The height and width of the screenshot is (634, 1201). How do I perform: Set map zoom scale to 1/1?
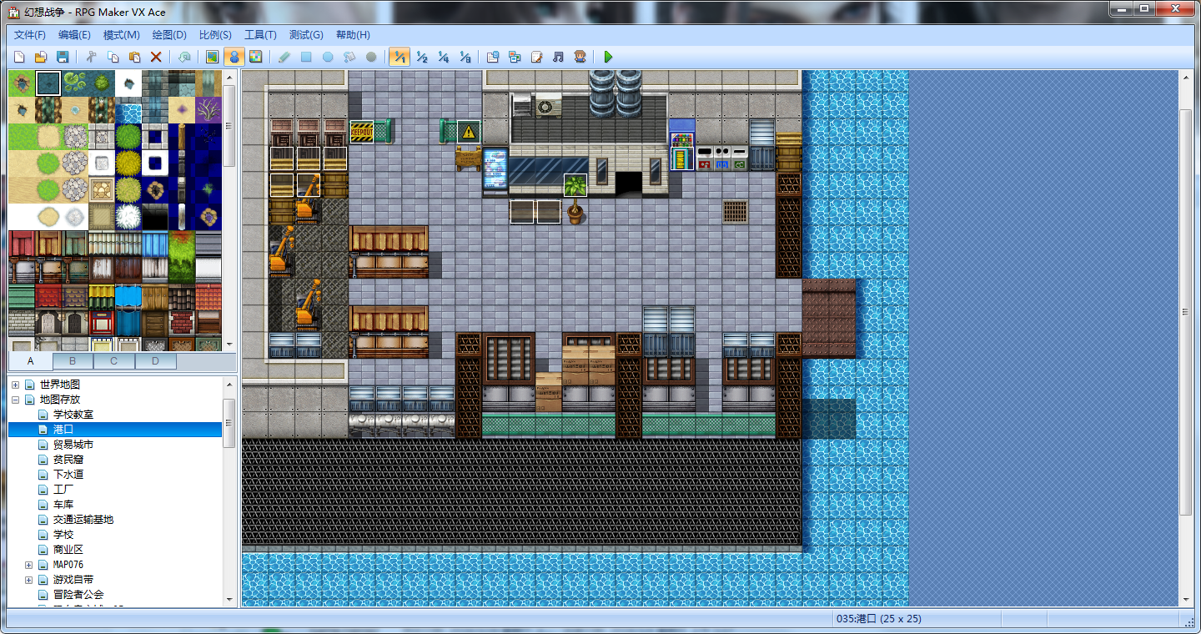pos(399,57)
